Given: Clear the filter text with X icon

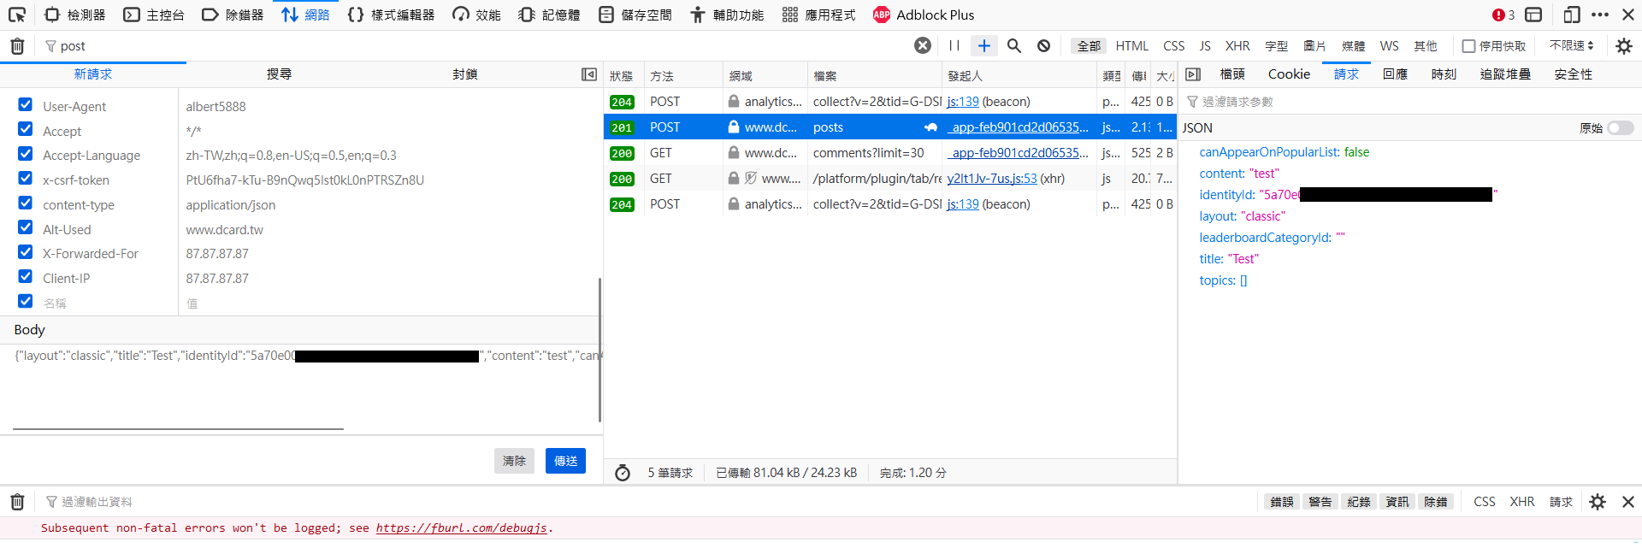Looking at the screenshot, I should click(923, 45).
